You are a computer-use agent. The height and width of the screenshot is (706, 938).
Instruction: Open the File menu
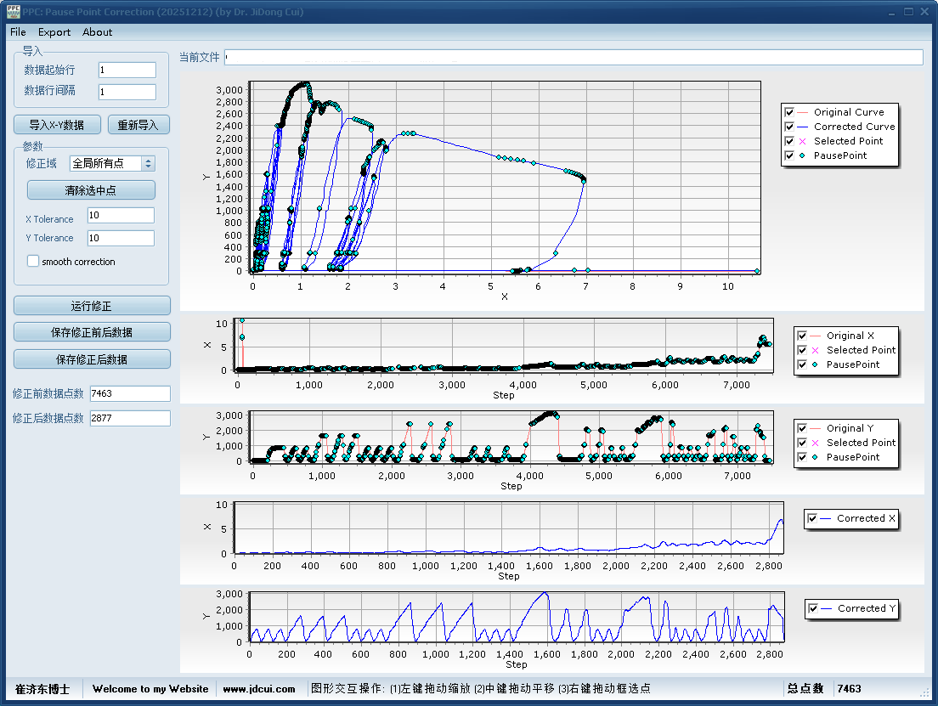18,32
